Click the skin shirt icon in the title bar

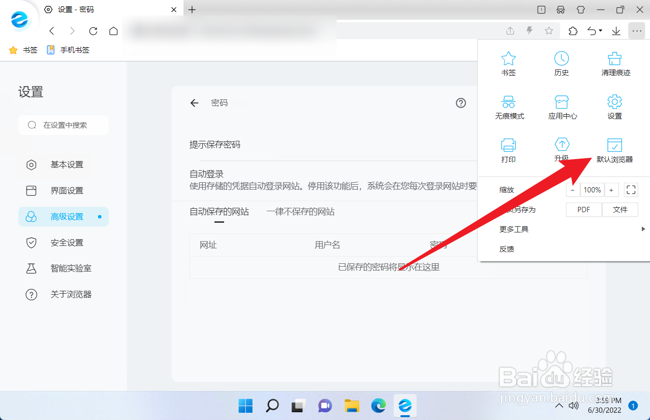(x=580, y=10)
